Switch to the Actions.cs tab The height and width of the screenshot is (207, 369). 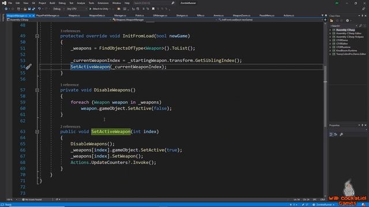(x=289, y=16)
